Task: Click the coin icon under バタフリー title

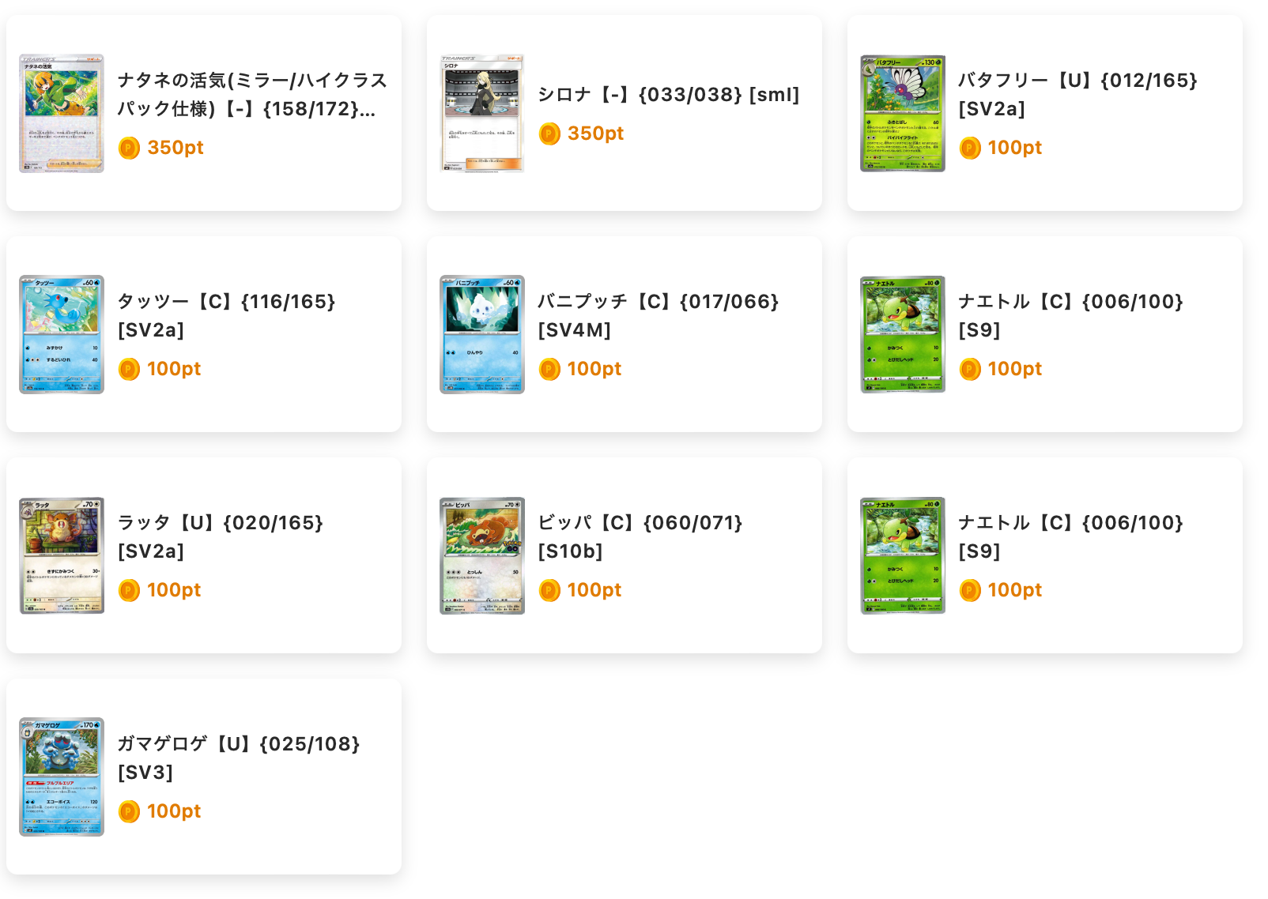Action: pos(970,148)
